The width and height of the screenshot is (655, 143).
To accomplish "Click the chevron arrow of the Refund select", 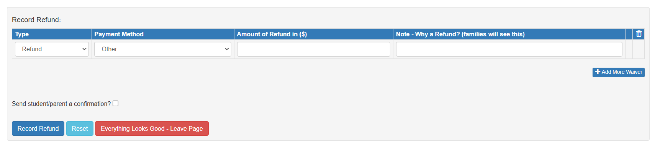I will coord(84,49).
